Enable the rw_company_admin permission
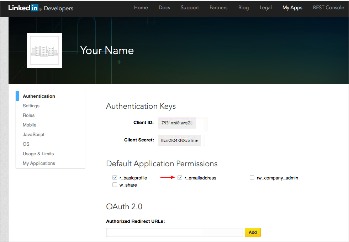349x242 pixels. tap(252, 178)
